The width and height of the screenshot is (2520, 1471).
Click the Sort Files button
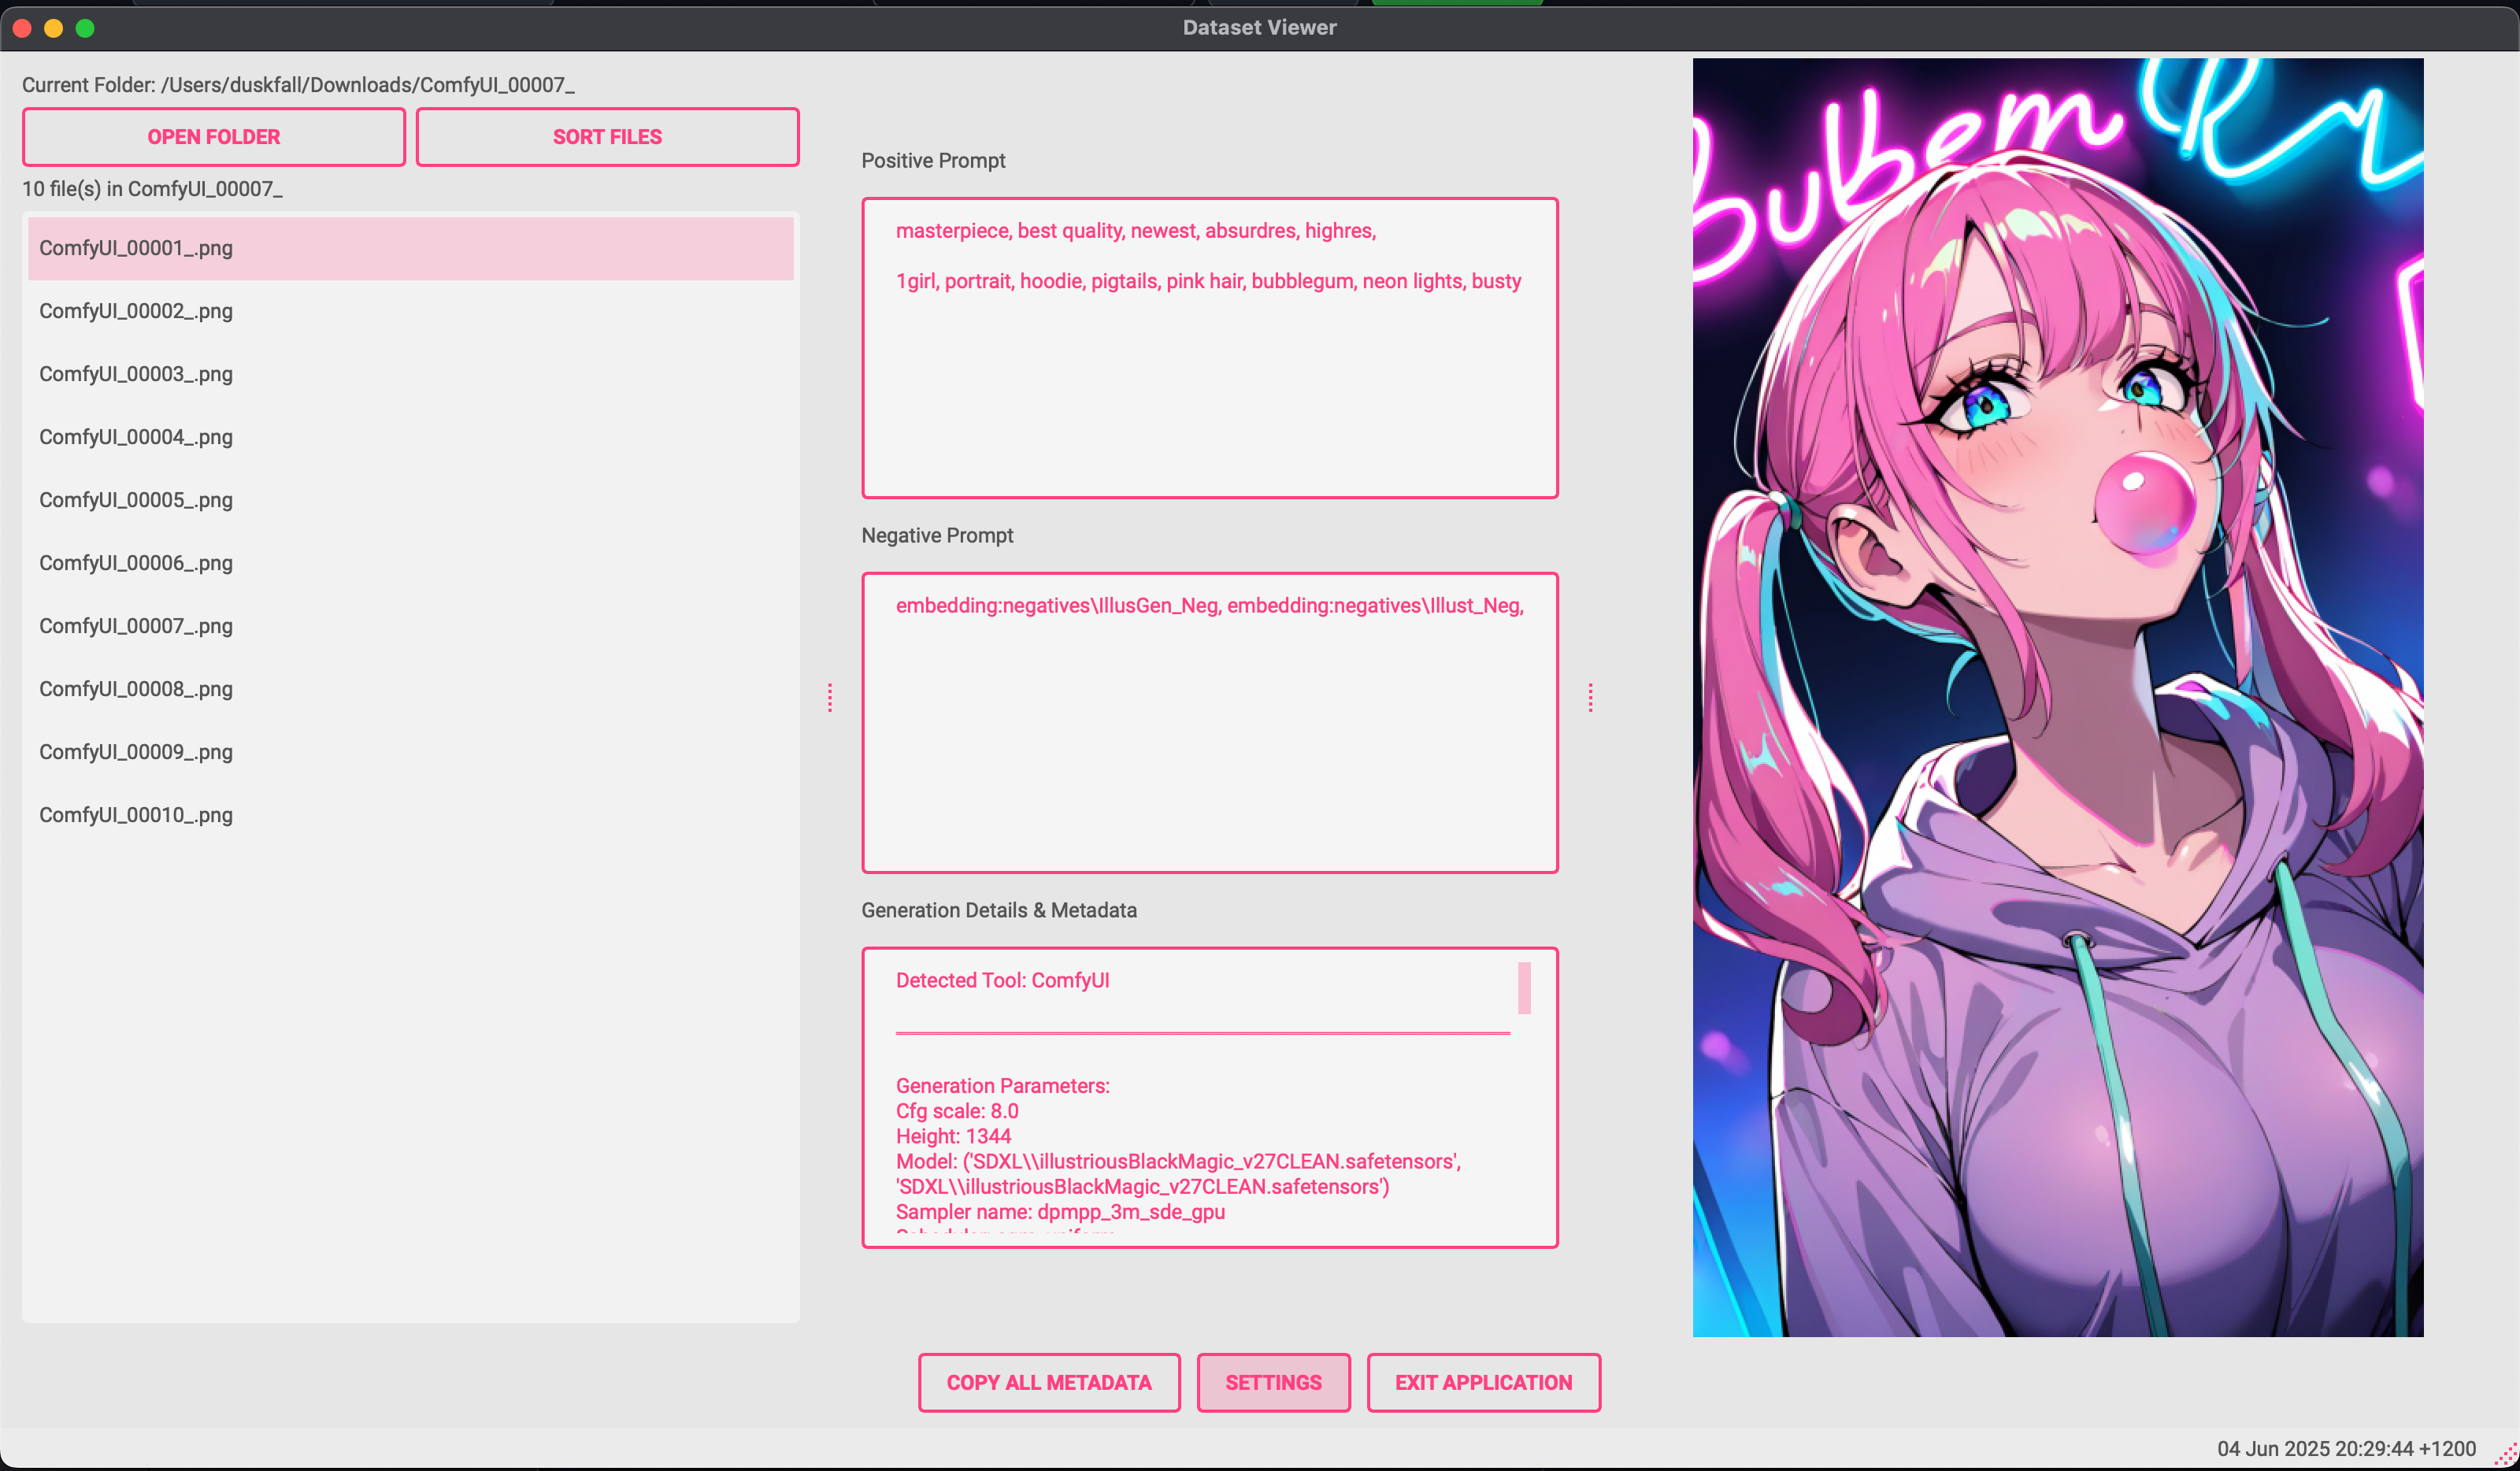607,137
